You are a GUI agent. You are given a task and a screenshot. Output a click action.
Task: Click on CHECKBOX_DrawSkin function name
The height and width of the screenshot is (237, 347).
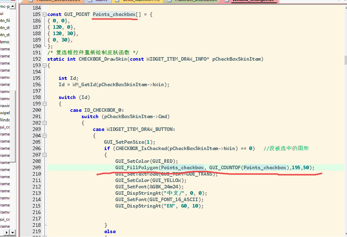tap(103, 59)
